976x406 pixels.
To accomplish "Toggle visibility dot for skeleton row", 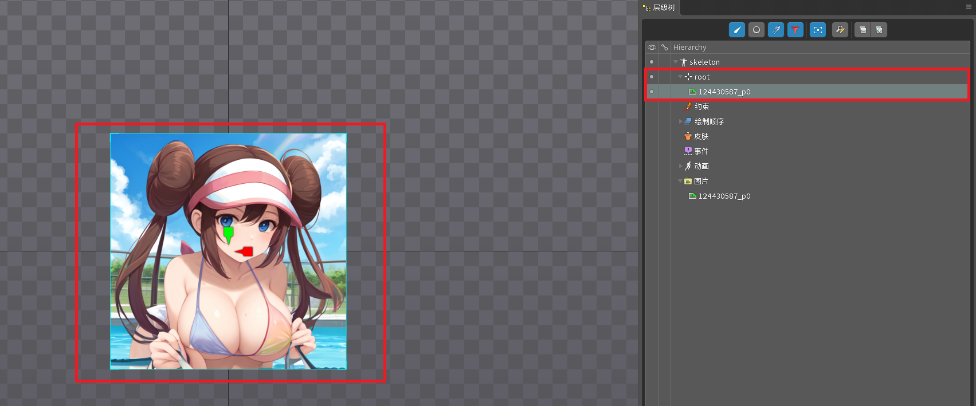I will 652,62.
